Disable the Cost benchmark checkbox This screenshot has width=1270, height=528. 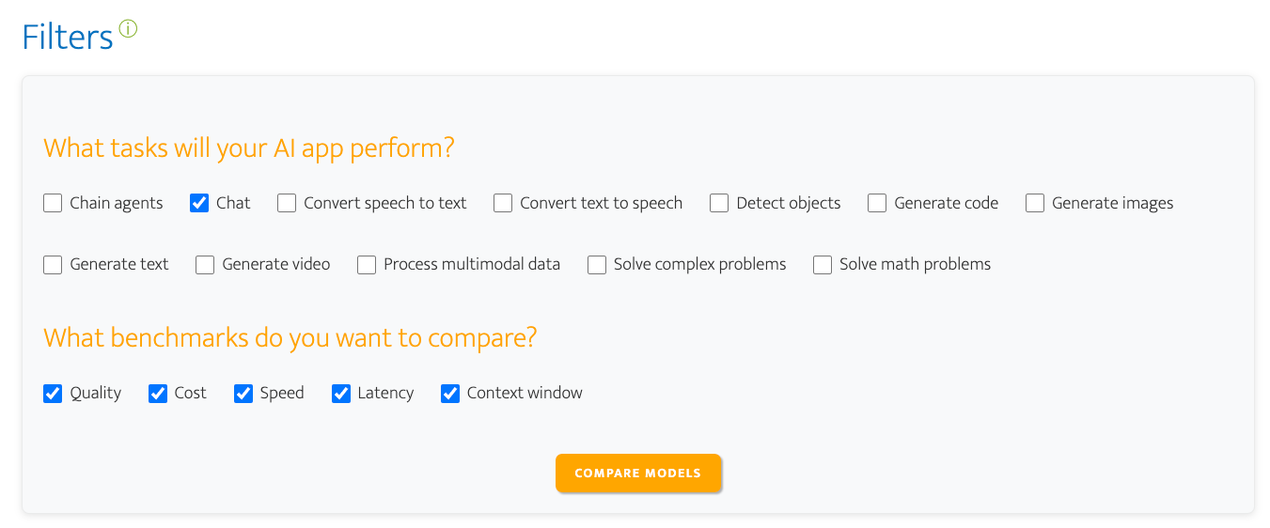point(158,394)
